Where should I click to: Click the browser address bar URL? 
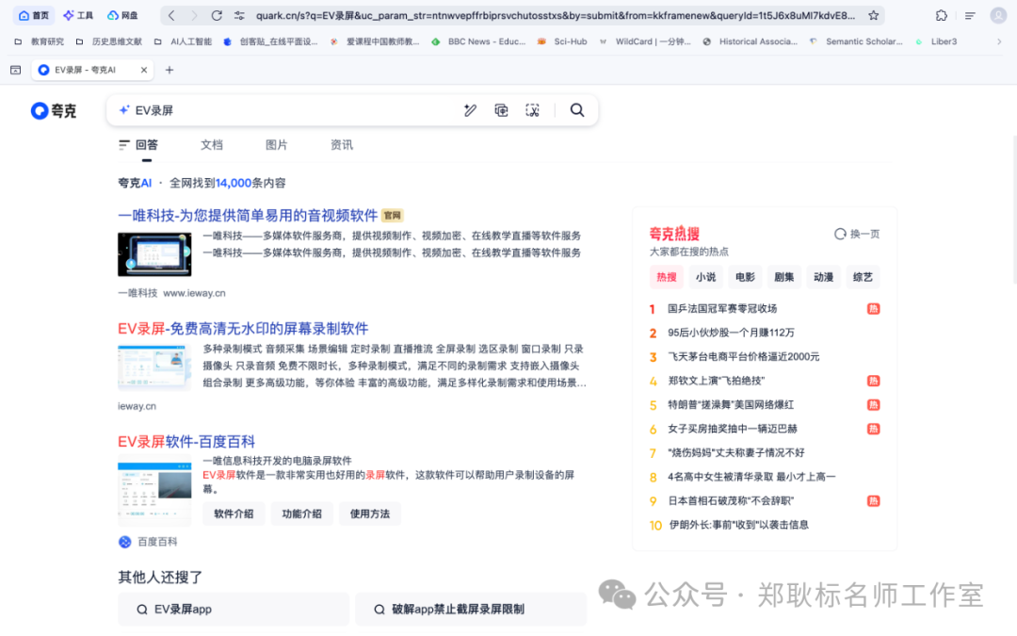(556, 15)
